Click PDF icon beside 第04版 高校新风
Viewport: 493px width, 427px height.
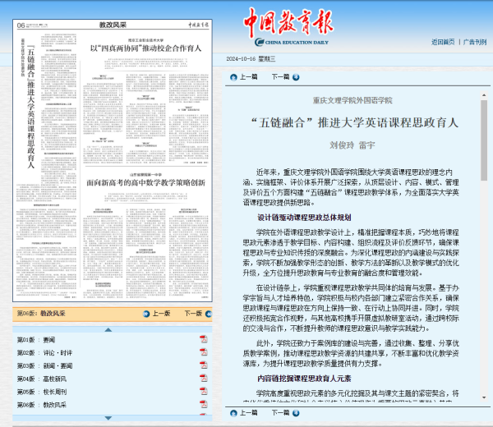202,379
